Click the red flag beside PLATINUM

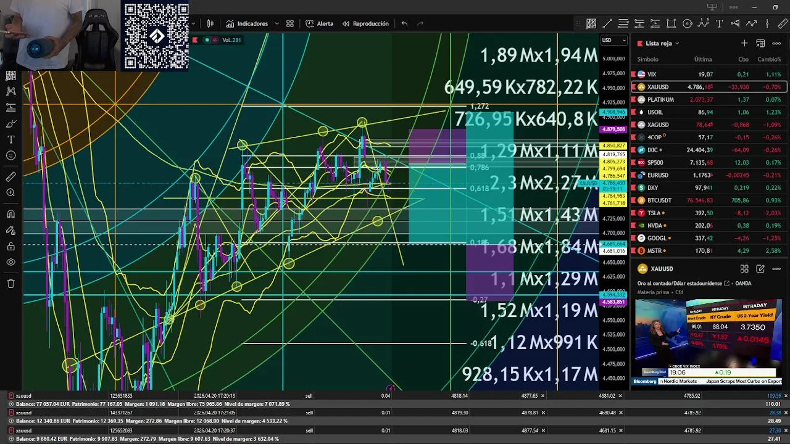pos(633,99)
